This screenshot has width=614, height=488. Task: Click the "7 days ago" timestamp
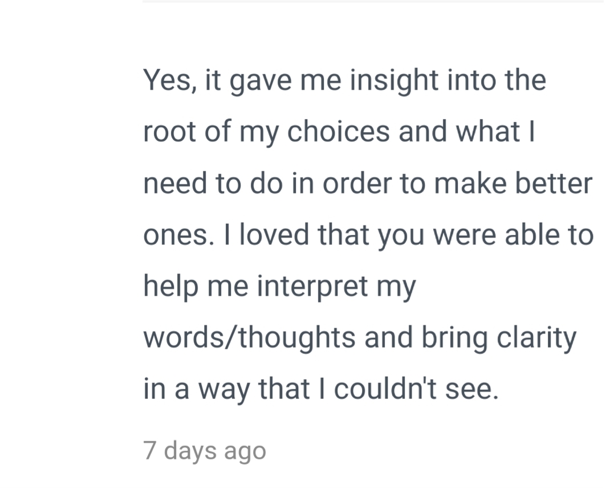[205, 451]
